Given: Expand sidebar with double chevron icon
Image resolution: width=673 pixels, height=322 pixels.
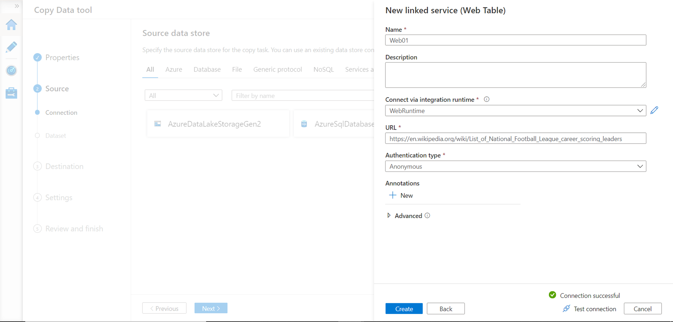Looking at the screenshot, I should [x=16, y=6].
